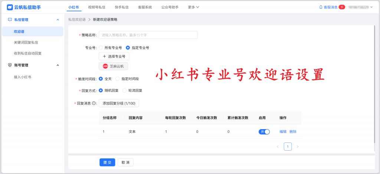
Task: Click the 累计触发次数 column header
Action: click(x=238, y=118)
